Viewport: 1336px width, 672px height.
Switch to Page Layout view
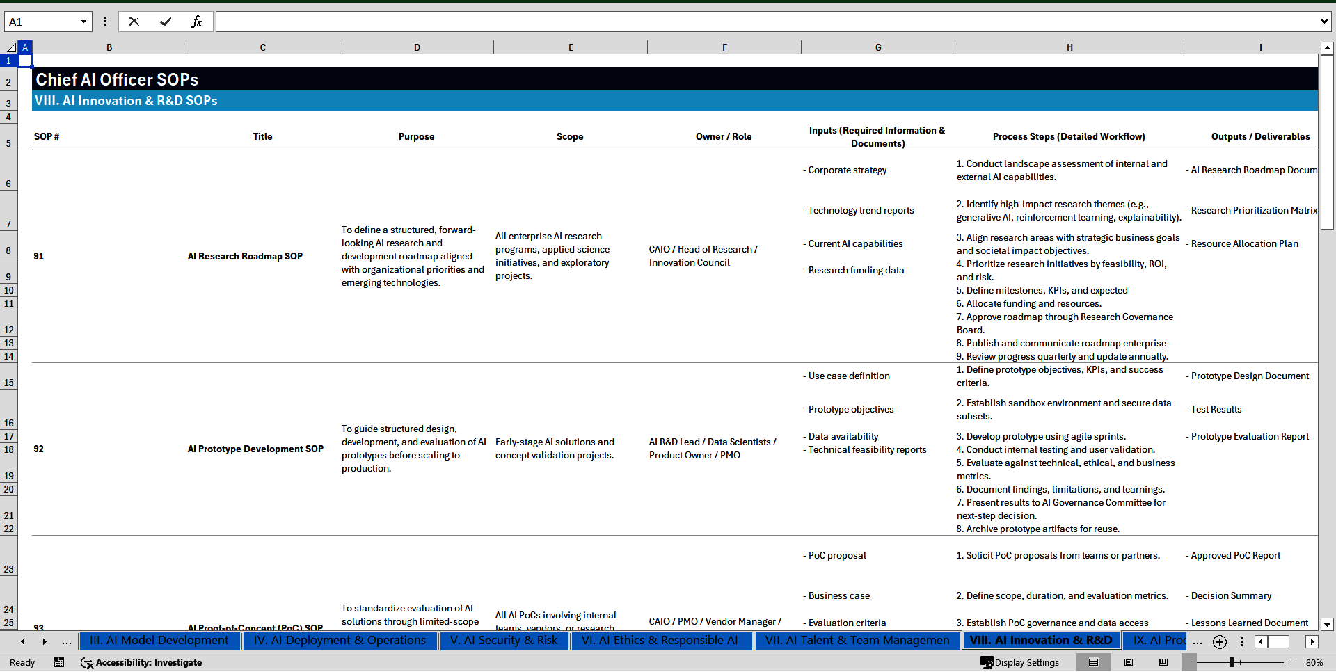point(1129,662)
